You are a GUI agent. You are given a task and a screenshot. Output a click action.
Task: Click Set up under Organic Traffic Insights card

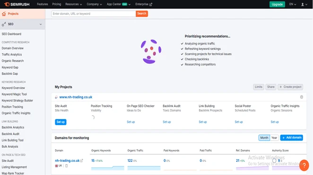click(275, 122)
